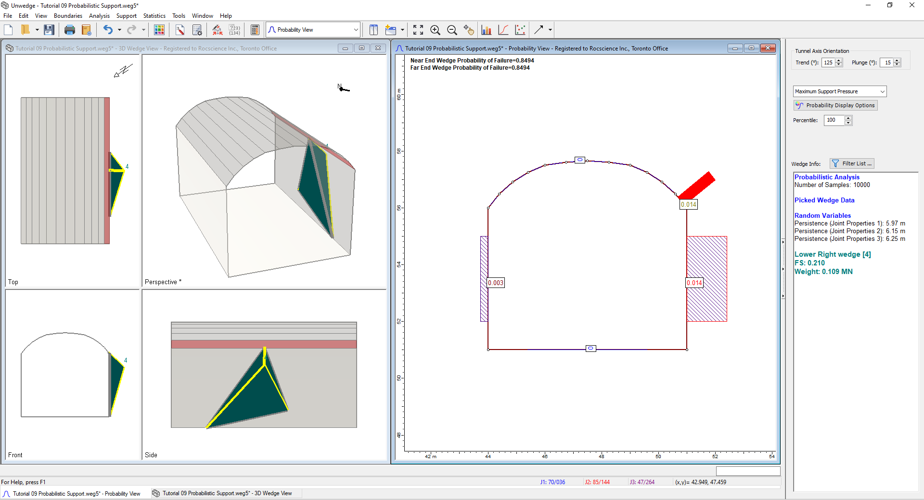Open the Analysis menu
This screenshot has width=924, height=500.
[x=99, y=16]
